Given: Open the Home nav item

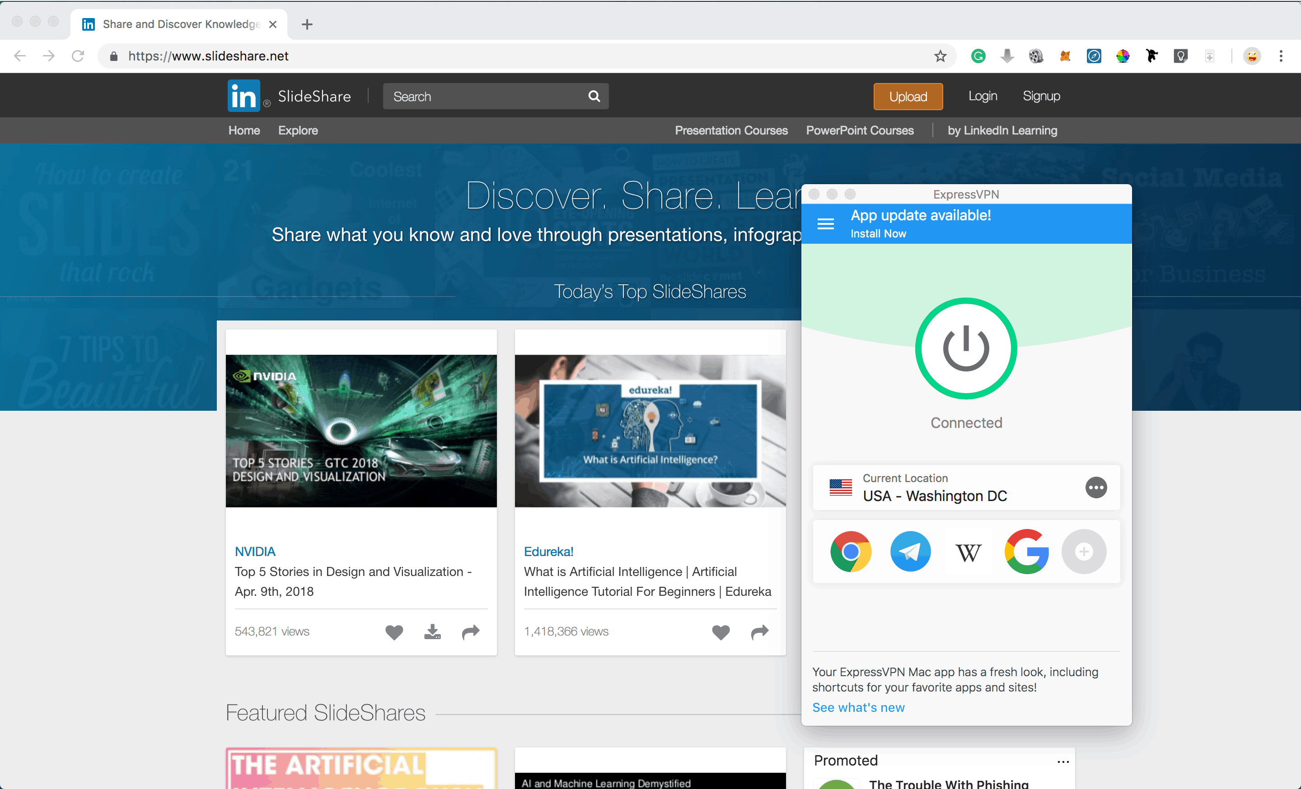Looking at the screenshot, I should [x=244, y=130].
